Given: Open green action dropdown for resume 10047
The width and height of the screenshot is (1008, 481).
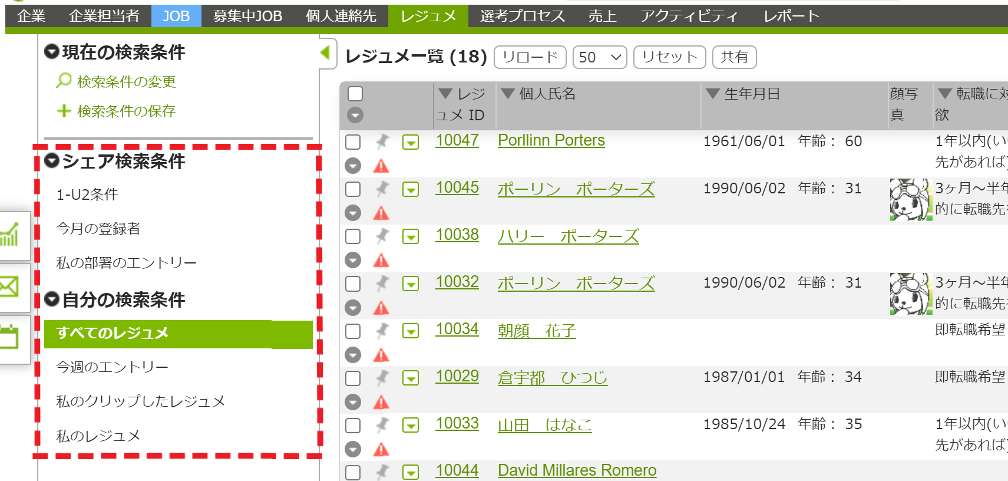Looking at the screenshot, I should click(411, 142).
